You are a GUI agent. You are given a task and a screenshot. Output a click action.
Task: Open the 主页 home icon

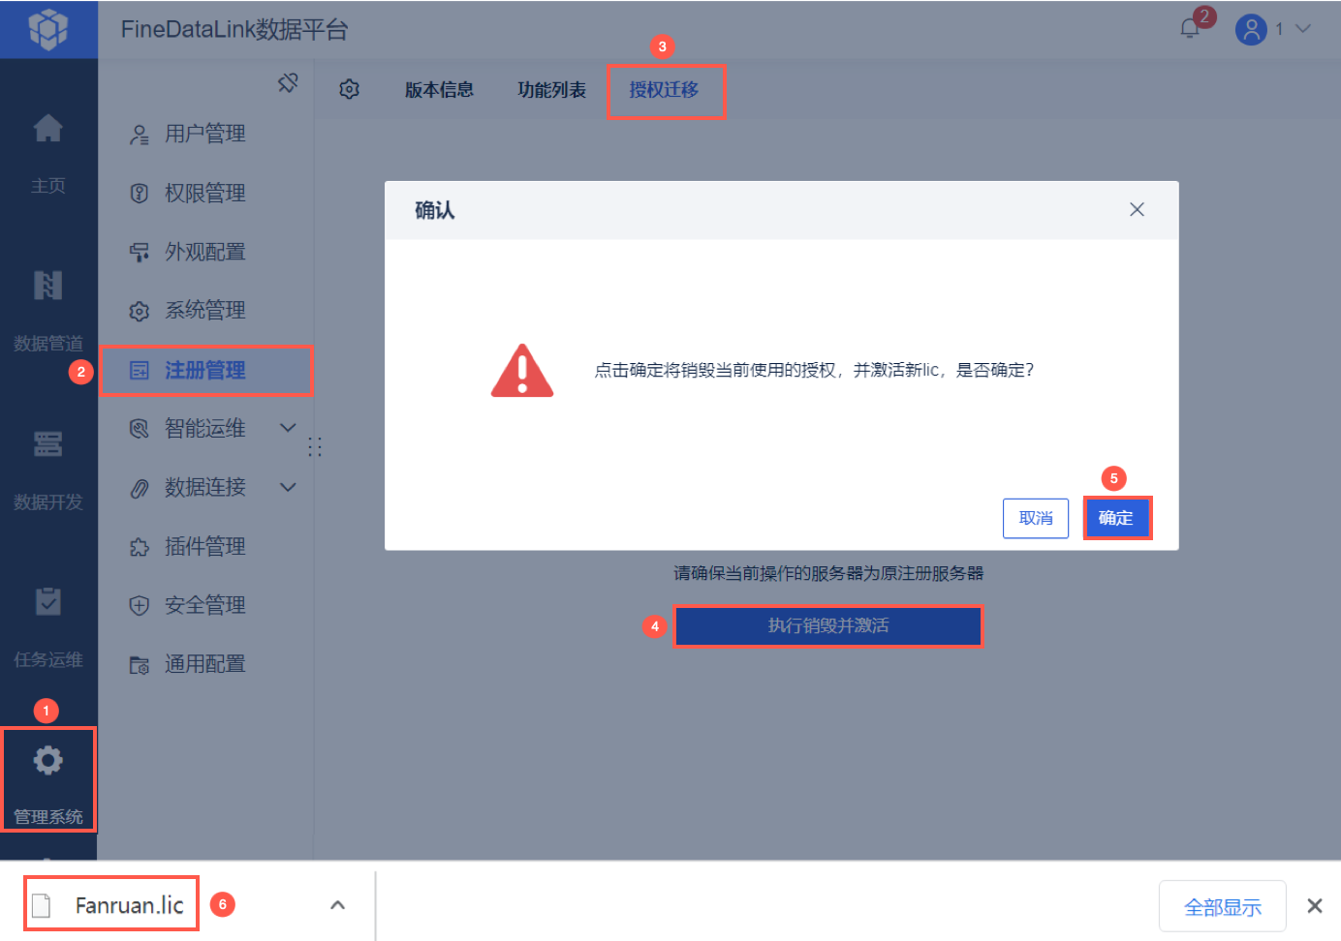[47, 129]
